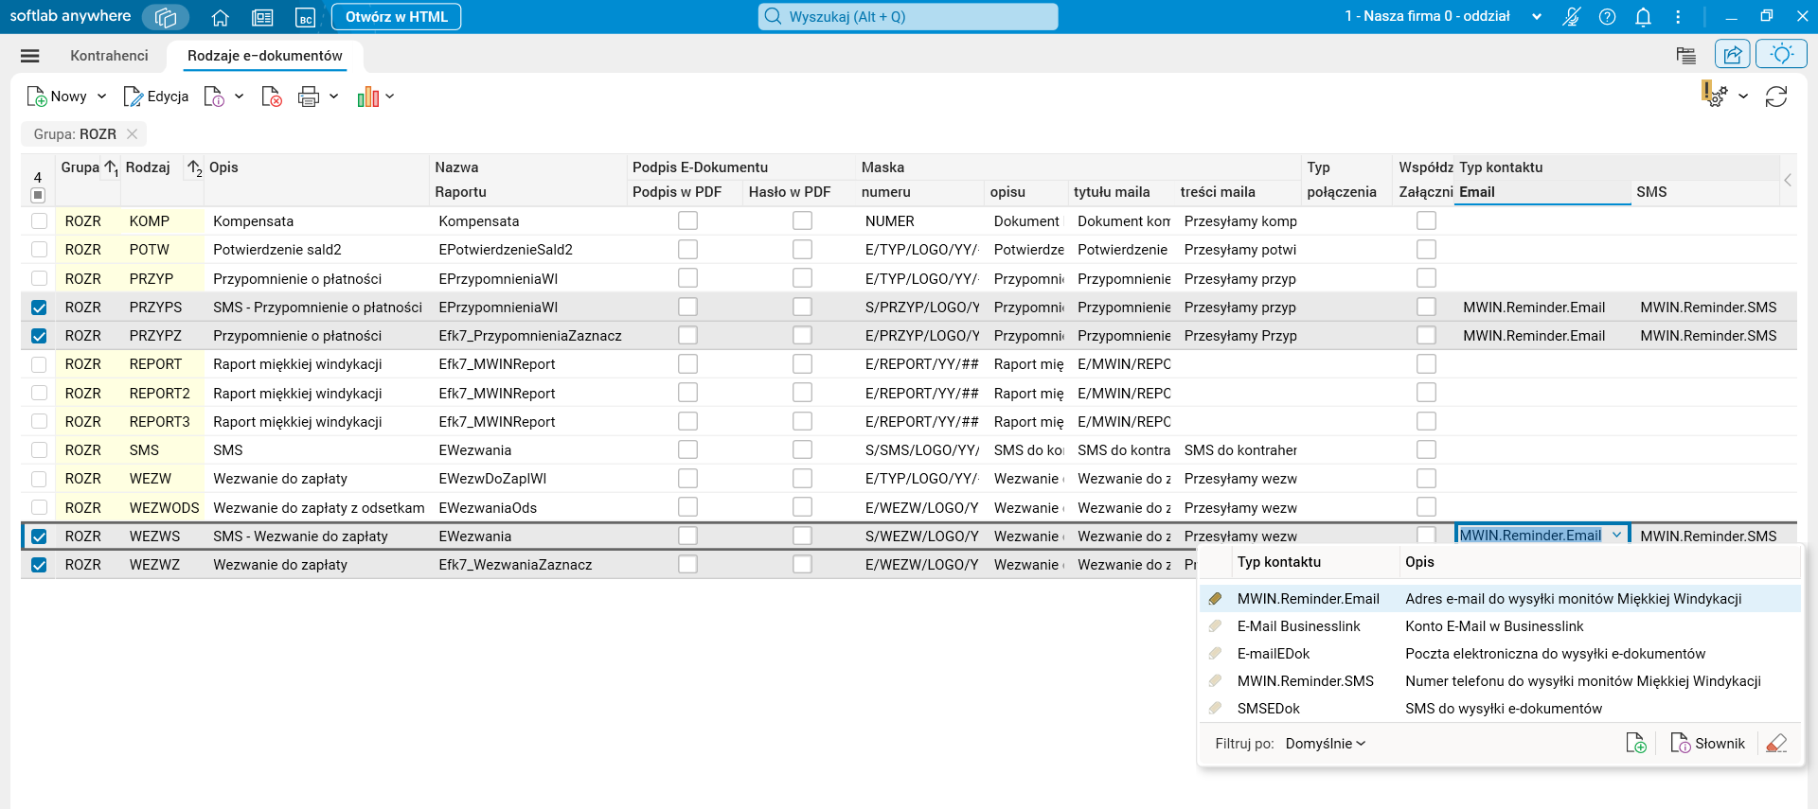Expand the Nowy button dropdown arrow
This screenshot has width=1818, height=809.
coord(101,97)
